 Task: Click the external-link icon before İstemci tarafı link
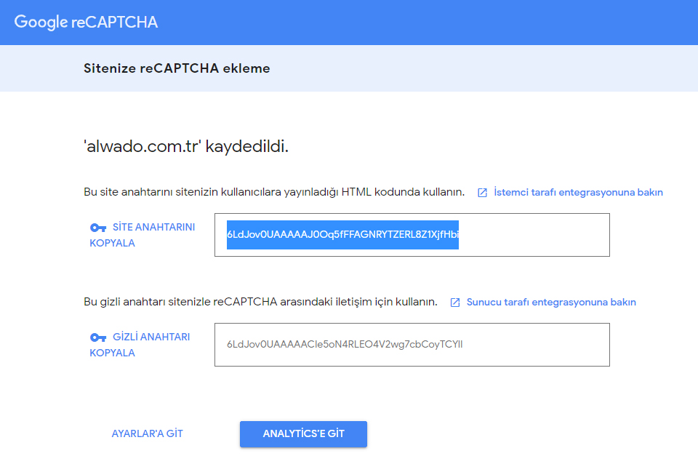[x=482, y=193]
